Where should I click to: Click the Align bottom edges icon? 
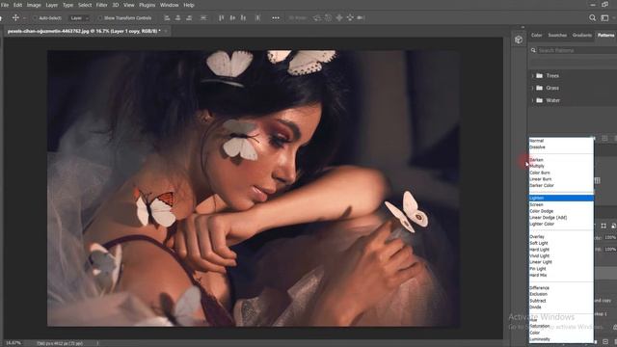[243, 17]
